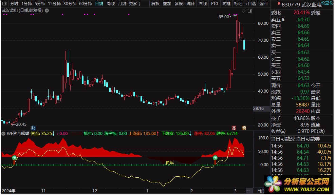Click the 85.00 high price label
Image resolution: width=335 pixels, height=195 pixels.
[x=224, y=17]
